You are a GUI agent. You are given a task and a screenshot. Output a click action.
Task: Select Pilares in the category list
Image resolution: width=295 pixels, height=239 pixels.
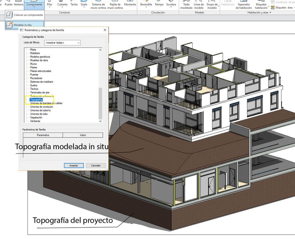click(x=33, y=67)
